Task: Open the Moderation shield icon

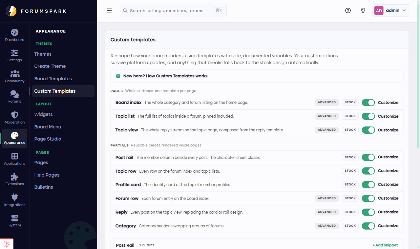Action: point(14,115)
